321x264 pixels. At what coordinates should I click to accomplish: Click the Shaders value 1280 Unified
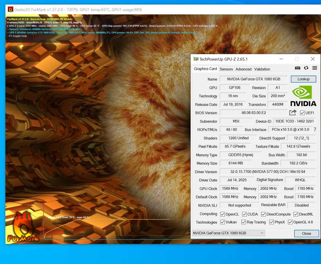coord(239,138)
